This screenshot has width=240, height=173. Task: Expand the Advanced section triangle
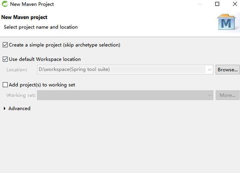tap(5, 109)
